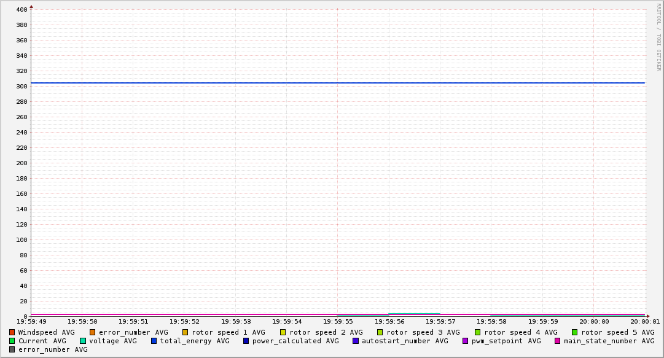
Task: Click the 400 value on the y-axis
Action: pos(21,10)
